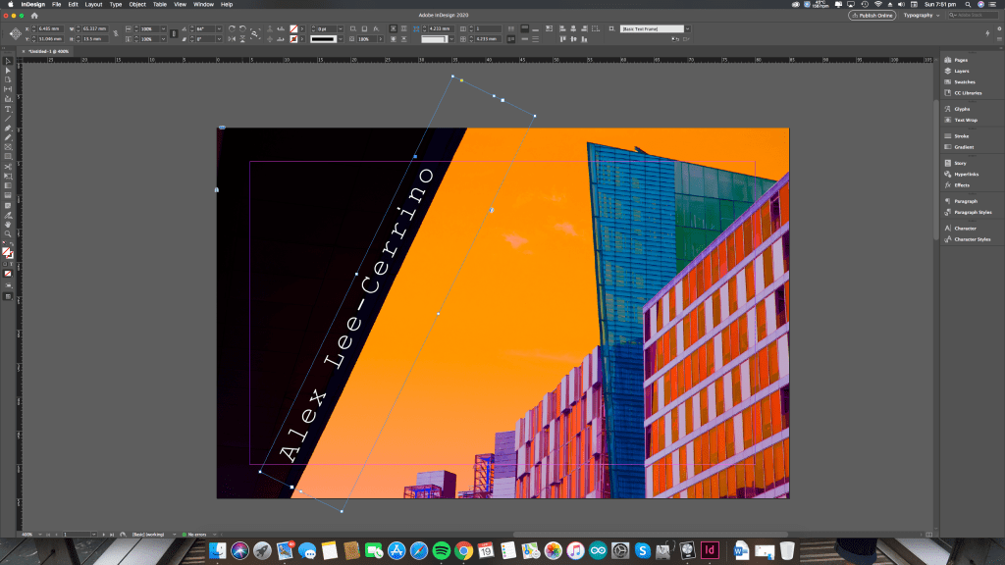1005x565 pixels.
Task: Open the Glyphs panel
Action: (x=962, y=109)
